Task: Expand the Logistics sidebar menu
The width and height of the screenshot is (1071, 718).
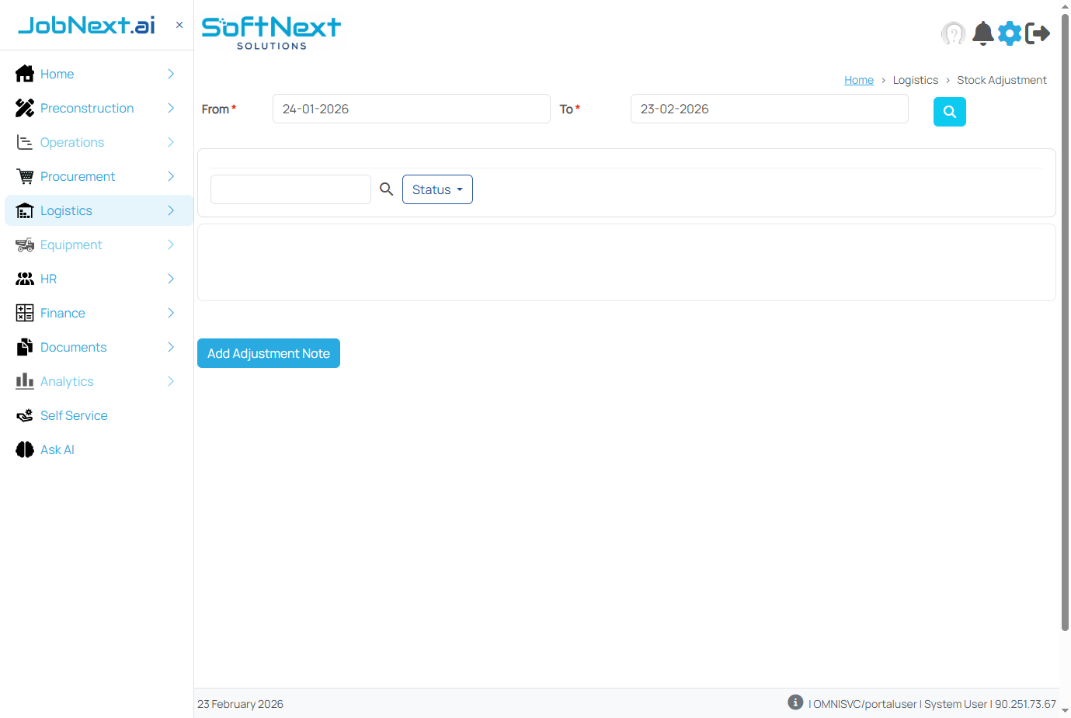Action: pos(170,210)
